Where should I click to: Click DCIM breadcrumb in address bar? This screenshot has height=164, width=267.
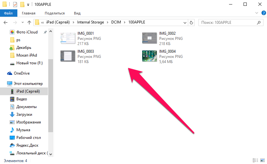point(116,22)
